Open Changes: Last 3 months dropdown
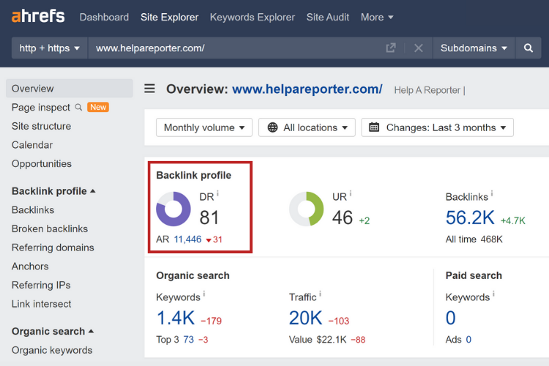549x366 pixels. tap(437, 127)
